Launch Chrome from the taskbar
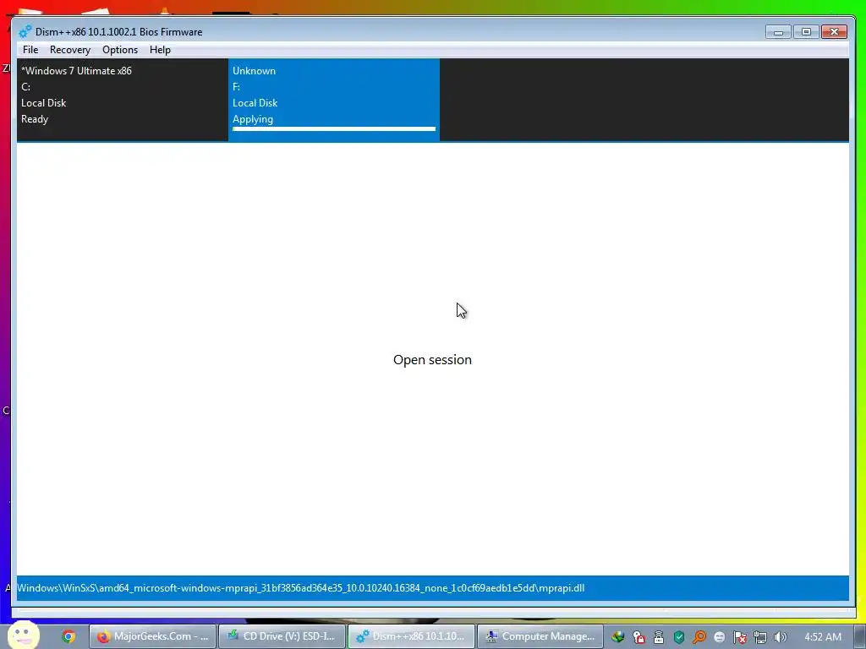Viewport: 866px width, 649px height. point(69,636)
